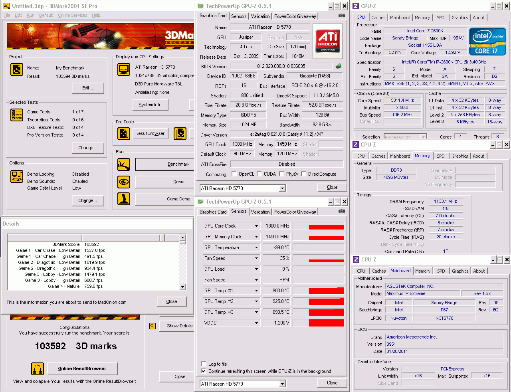Open the card selector dropdown in upper GPU-Z
Image resolution: width=511 pixels, height=392 pixels.
pos(282,188)
